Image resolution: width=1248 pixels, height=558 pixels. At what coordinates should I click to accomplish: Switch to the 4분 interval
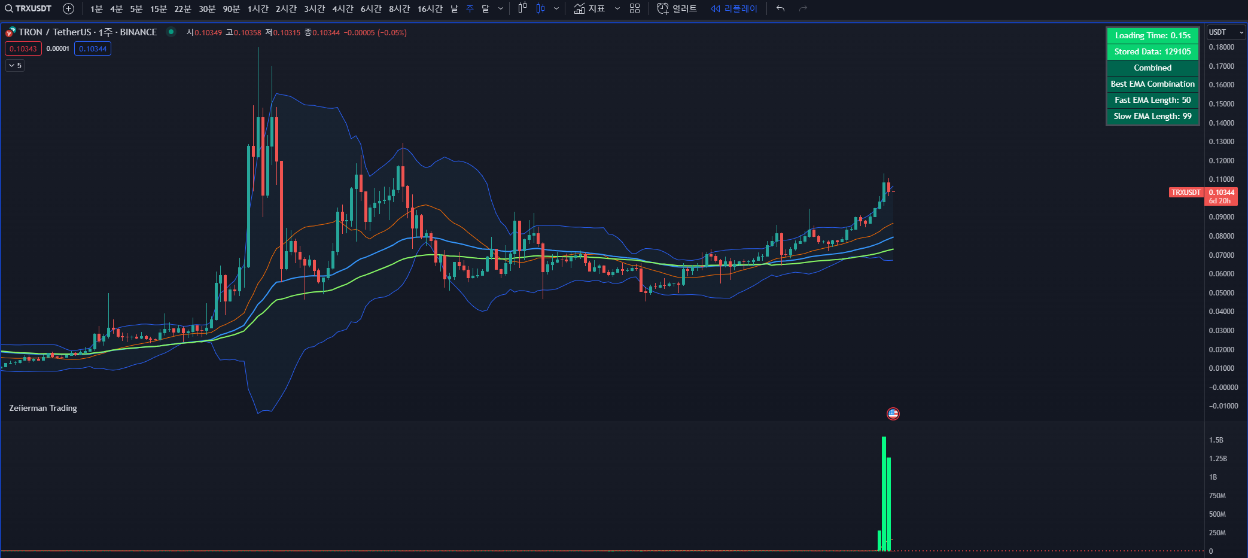[116, 8]
